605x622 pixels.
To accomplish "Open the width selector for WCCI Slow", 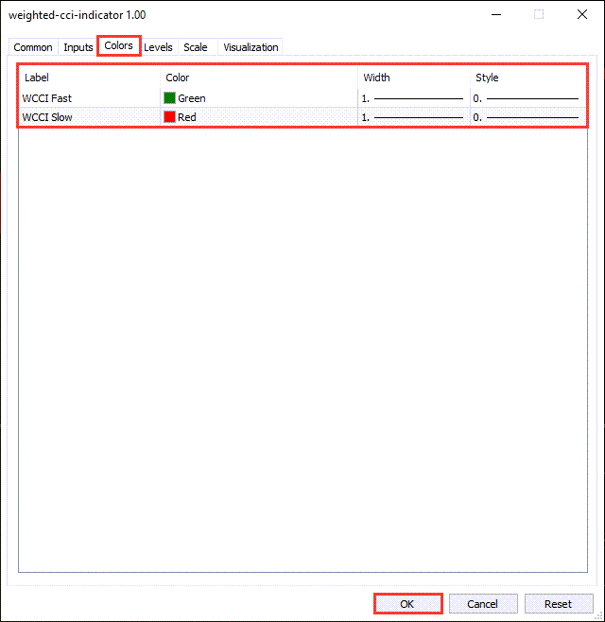I will [x=412, y=117].
